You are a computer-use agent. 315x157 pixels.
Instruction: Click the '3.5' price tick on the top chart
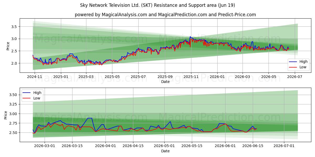14,27
